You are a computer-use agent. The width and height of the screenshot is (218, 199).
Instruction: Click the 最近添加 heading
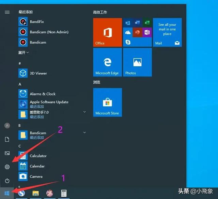26,12
